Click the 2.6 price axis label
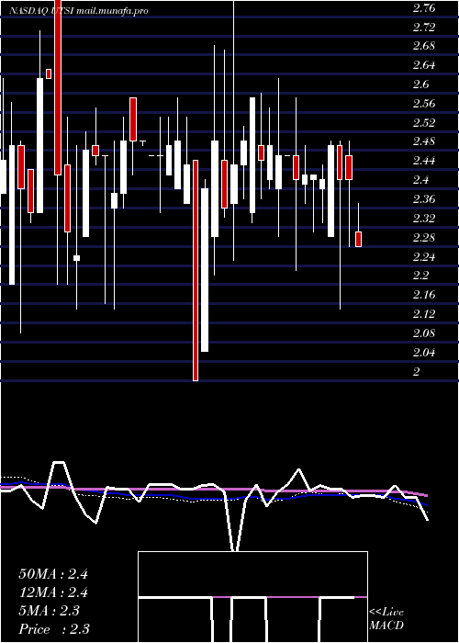Image resolution: width=459 pixels, height=643 pixels. click(420, 85)
